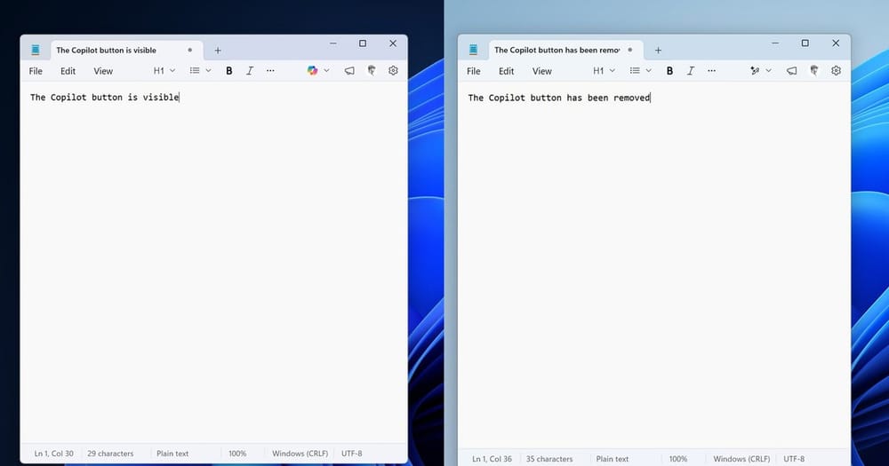Click 'Windows (CRLF)' in left status bar
The width and height of the screenshot is (889, 466).
(x=300, y=454)
